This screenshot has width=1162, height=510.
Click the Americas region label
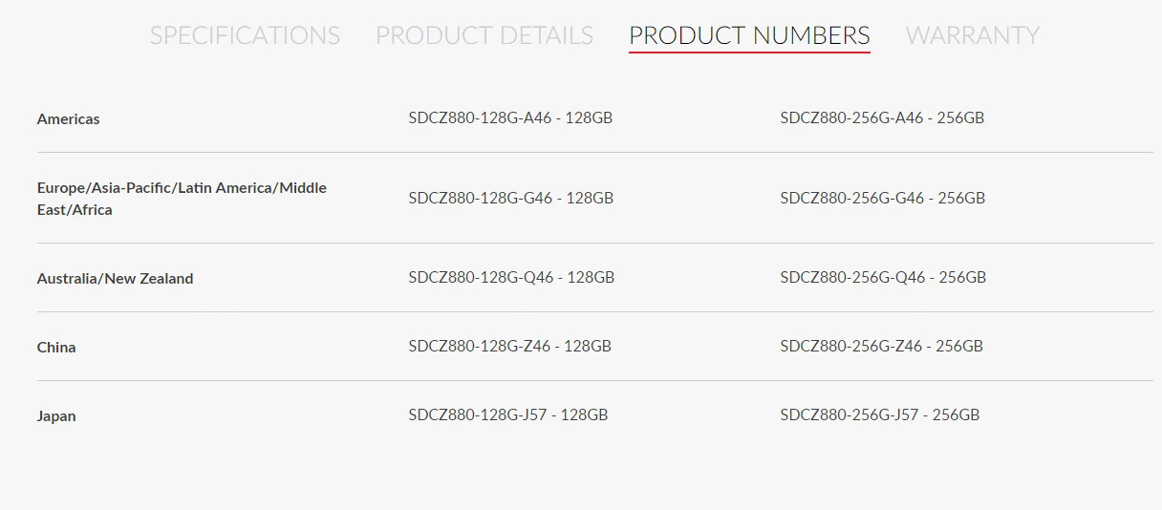69,119
